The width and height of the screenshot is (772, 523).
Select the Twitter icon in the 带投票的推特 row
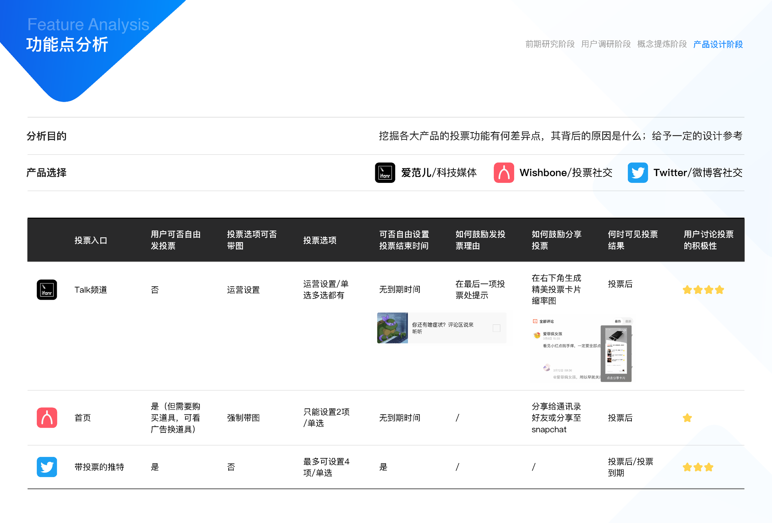(47, 467)
